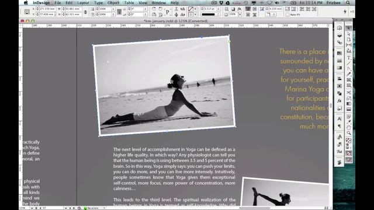Screen dimensions: 374x210
Task: Open the Apple menu
Action: point(26,3)
